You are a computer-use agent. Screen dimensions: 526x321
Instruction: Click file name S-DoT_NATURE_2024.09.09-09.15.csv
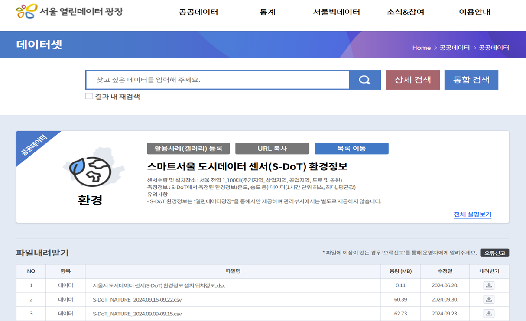137,314
